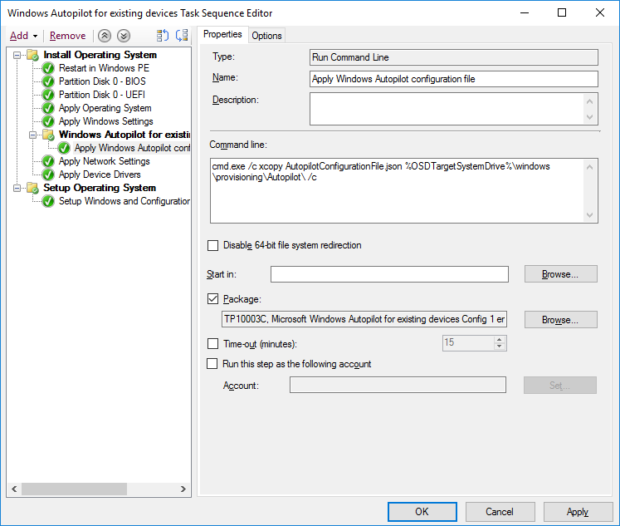The image size is (620, 526).
Task: Click the Apply button
Action: click(x=578, y=512)
